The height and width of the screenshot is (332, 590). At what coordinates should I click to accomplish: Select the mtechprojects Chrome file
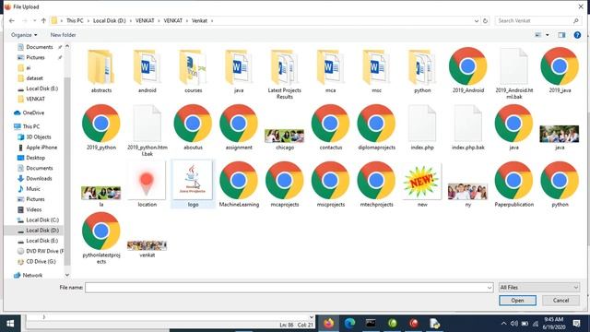[x=376, y=184]
